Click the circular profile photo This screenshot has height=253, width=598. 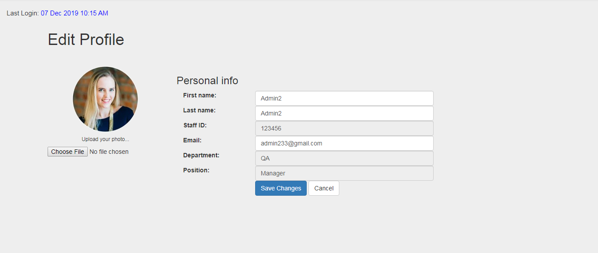105,99
